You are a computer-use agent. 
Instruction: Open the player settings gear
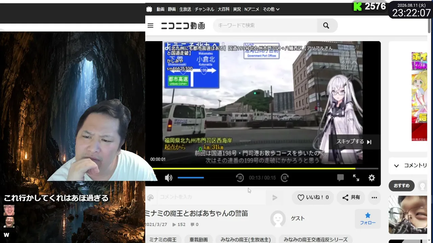click(372, 178)
